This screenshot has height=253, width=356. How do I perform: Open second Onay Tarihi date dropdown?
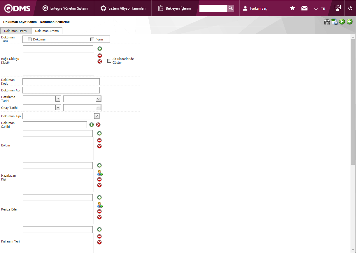(x=98, y=108)
